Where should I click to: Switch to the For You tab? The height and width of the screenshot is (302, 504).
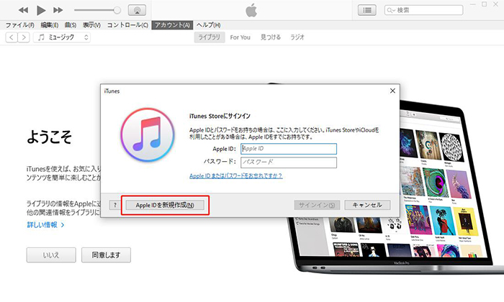tap(240, 37)
